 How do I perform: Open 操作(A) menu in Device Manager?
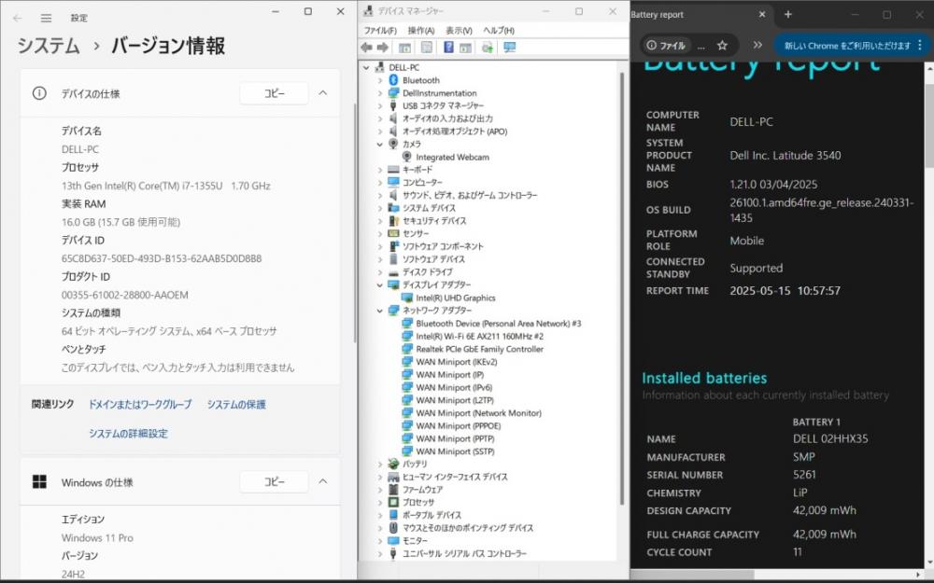pos(421,31)
